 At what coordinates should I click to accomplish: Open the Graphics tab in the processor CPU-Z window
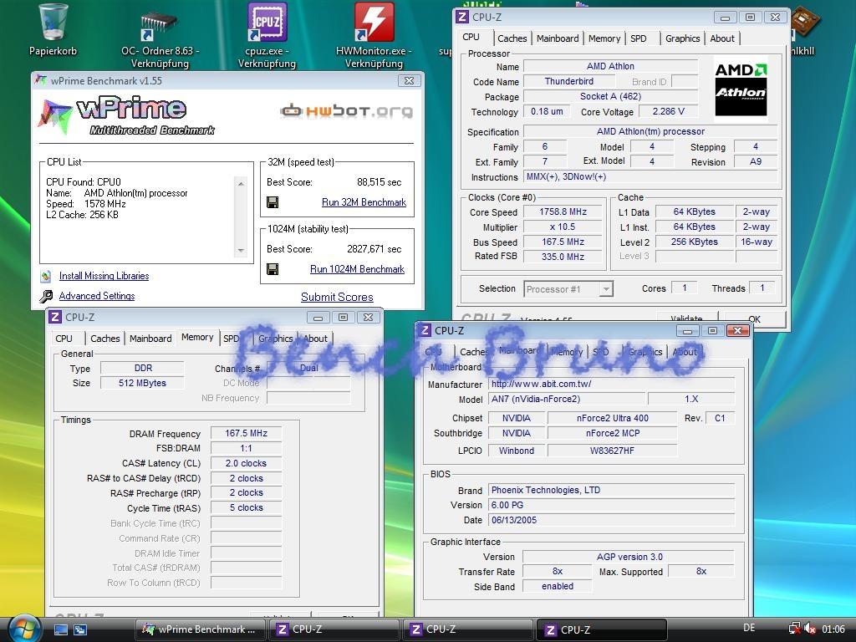pyautogui.click(x=682, y=38)
